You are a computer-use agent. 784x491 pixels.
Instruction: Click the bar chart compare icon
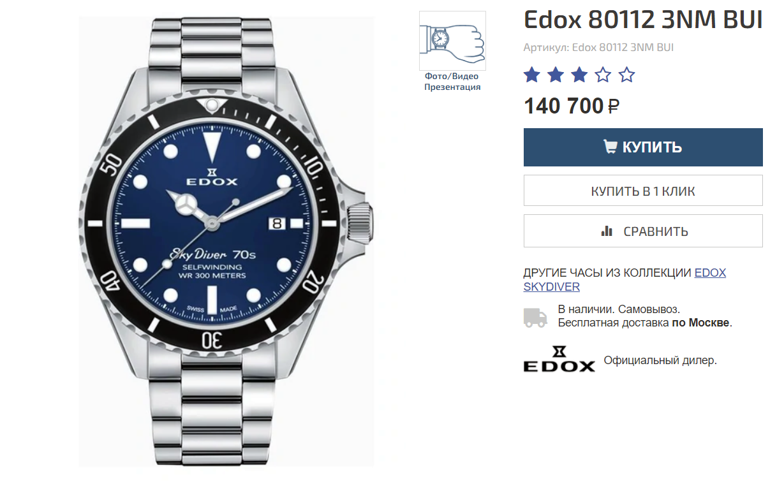[607, 231]
